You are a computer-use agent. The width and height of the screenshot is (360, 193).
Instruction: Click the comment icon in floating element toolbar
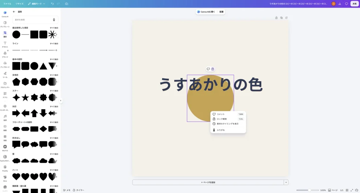tap(208, 69)
